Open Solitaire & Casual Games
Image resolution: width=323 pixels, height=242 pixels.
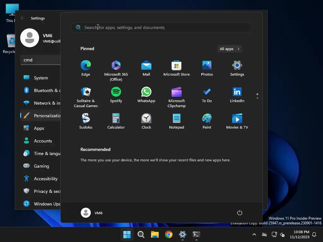coord(86,97)
